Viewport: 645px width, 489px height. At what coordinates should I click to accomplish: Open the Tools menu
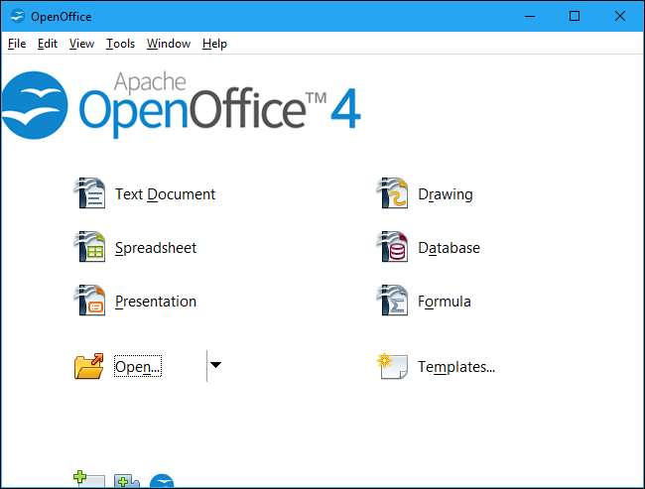pyautogui.click(x=120, y=44)
